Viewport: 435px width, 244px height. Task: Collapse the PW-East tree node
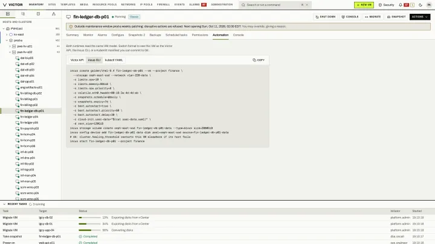point(4,28)
